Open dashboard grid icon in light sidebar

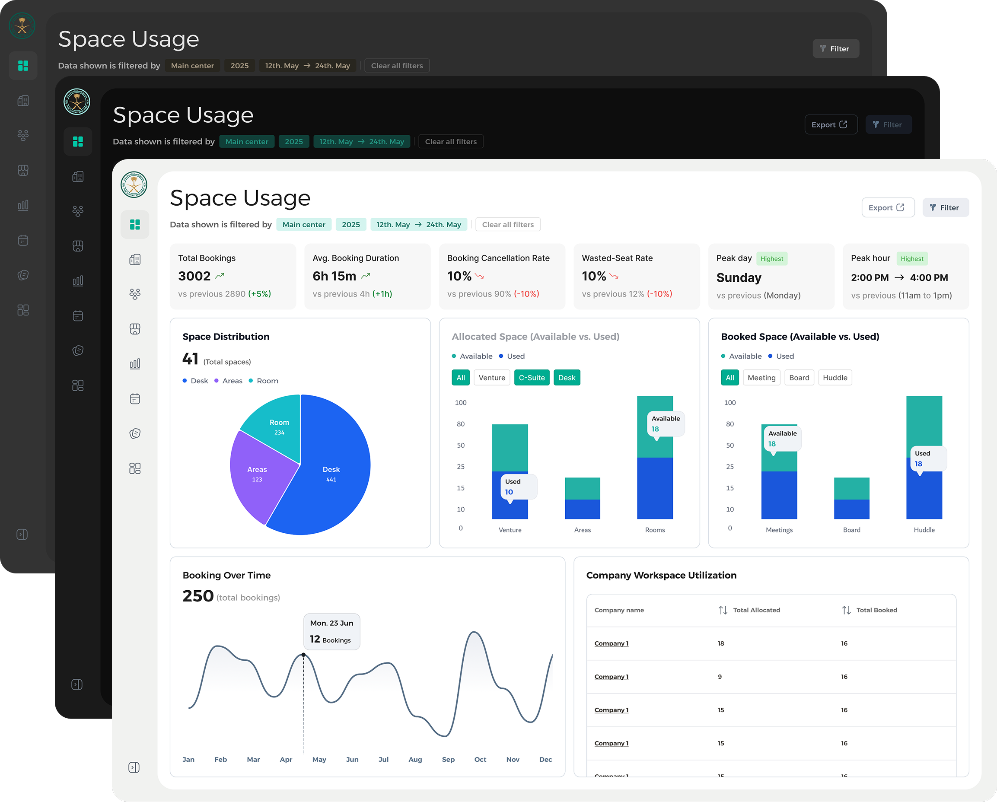[x=134, y=225]
